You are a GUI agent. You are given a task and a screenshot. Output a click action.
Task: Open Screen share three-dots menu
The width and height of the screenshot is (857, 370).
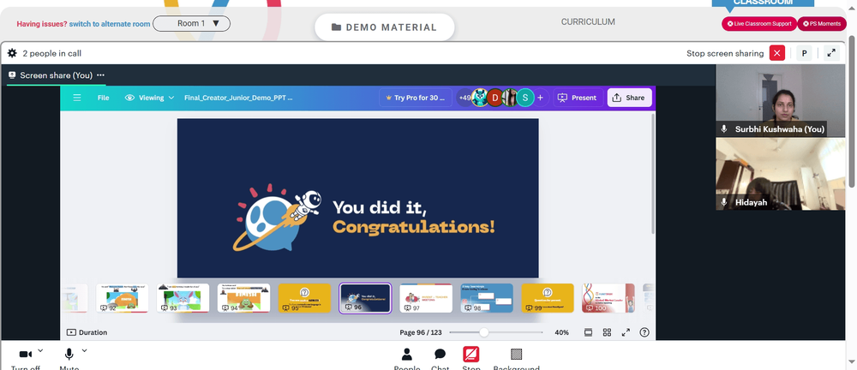click(100, 75)
